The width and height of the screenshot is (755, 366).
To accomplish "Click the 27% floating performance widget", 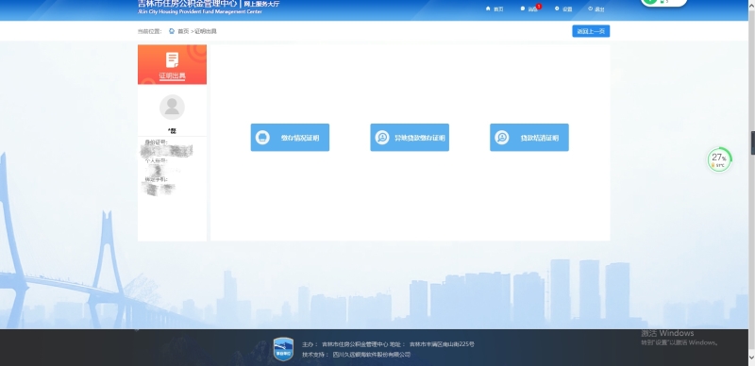I will pos(719,159).
